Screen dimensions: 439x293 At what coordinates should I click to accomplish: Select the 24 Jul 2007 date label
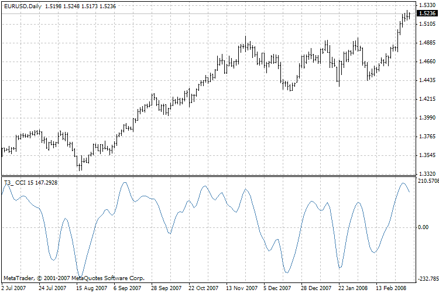click(52, 288)
